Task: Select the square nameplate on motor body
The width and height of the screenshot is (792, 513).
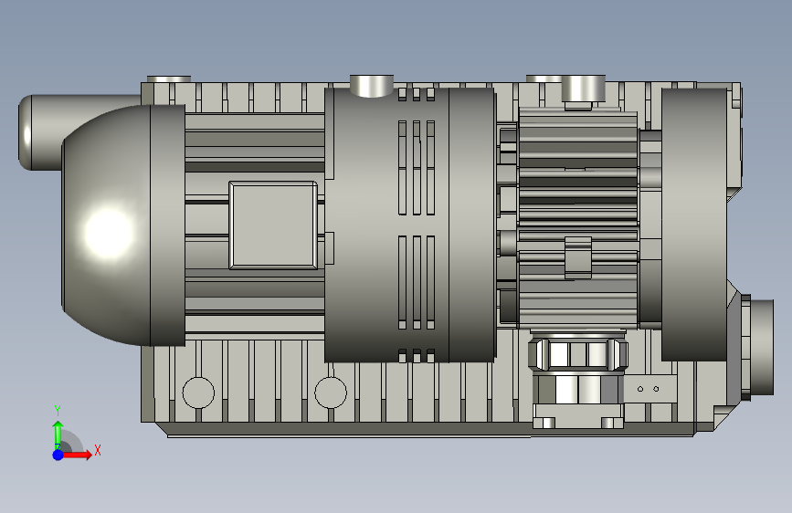Action: [273, 225]
